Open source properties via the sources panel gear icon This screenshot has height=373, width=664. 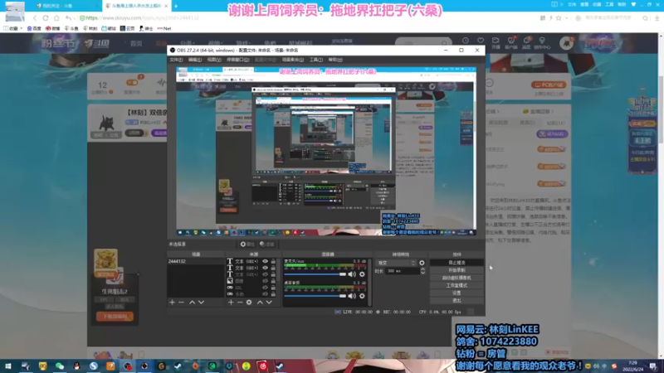[x=249, y=303]
